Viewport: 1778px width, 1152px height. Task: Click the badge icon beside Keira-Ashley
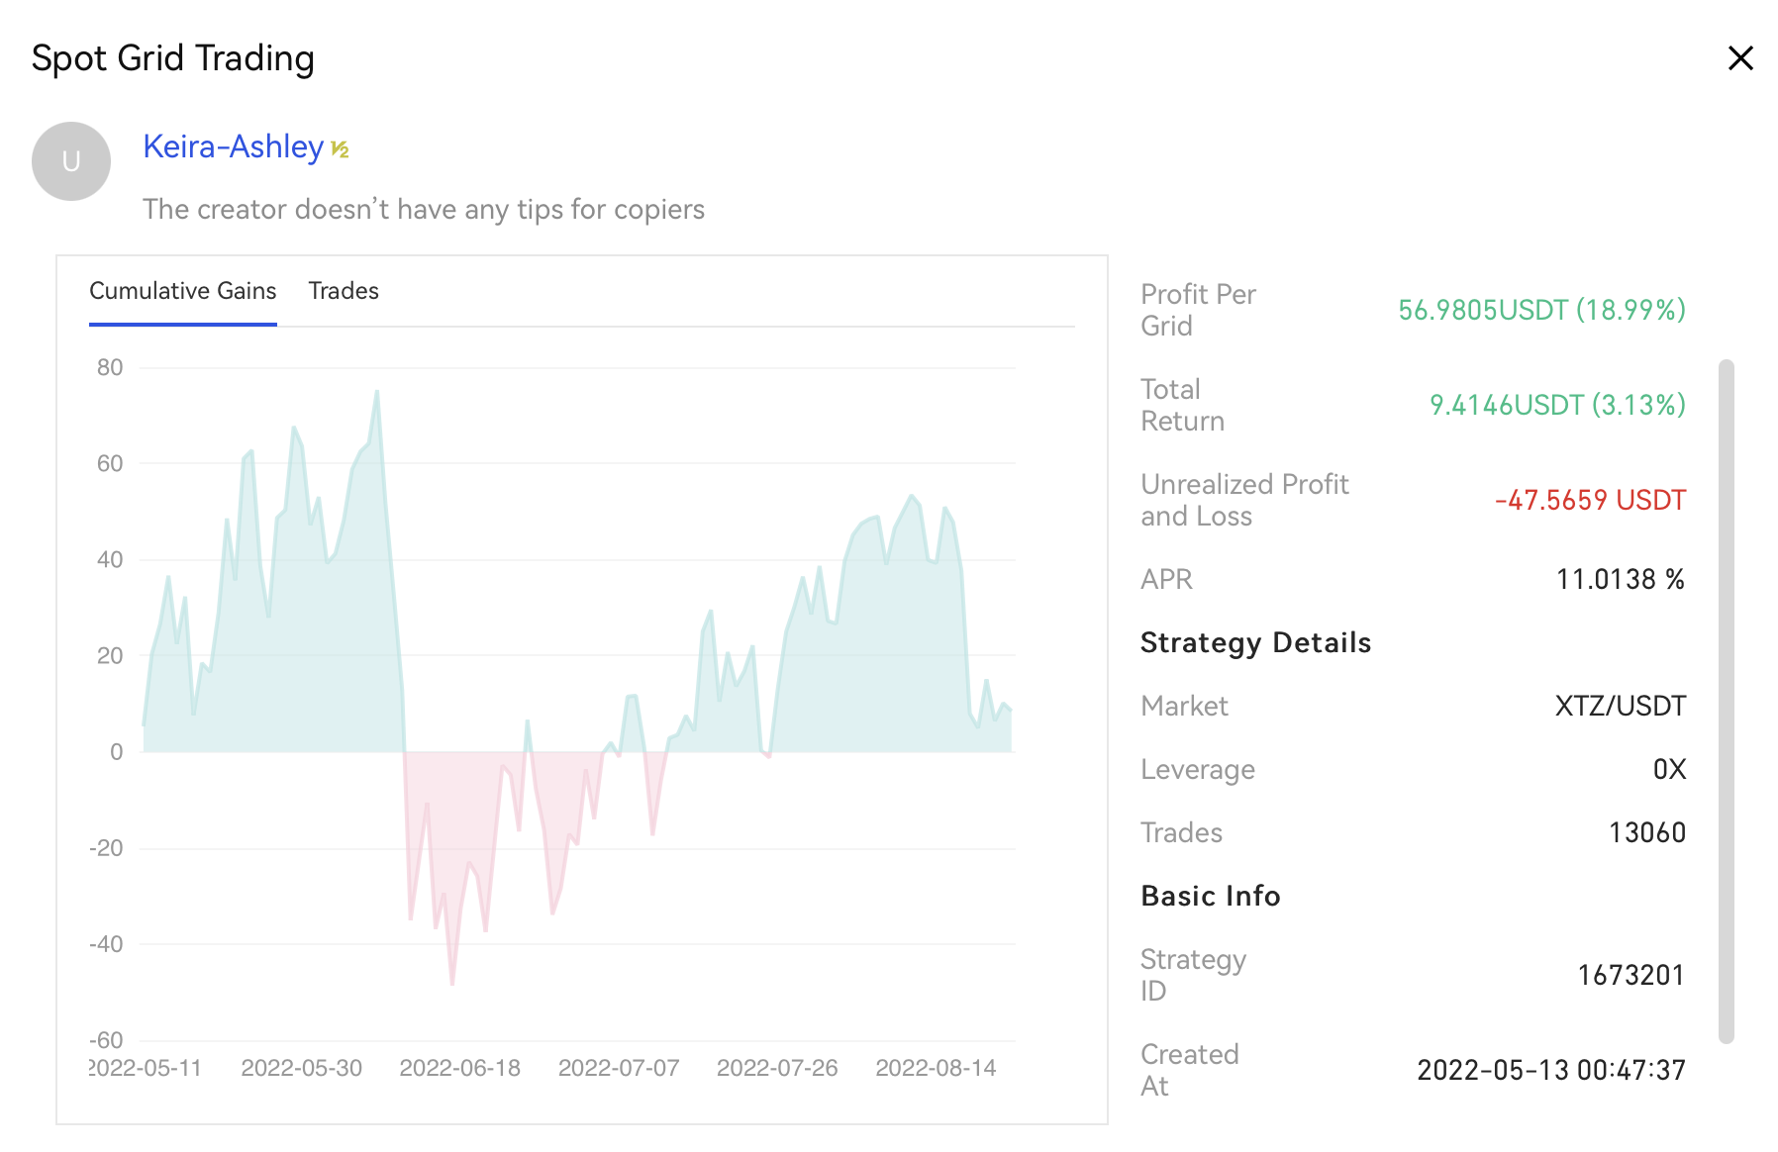(340, 149)
